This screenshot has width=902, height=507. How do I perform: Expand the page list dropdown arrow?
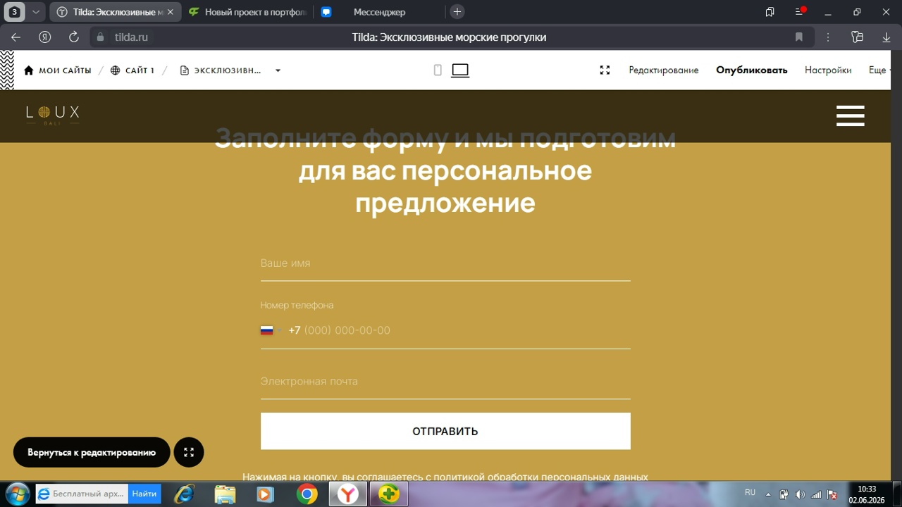tap(278, 70)
